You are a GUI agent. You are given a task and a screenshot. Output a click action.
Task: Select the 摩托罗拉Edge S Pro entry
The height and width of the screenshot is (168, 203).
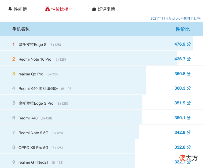(36, 103)
